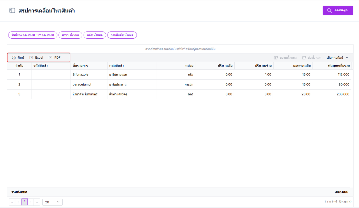The width and height of the screenshot is (359, 208).
Task: Click the collapse all (ย่อทั้งหมด) icon
Action: tap(304, 58)
